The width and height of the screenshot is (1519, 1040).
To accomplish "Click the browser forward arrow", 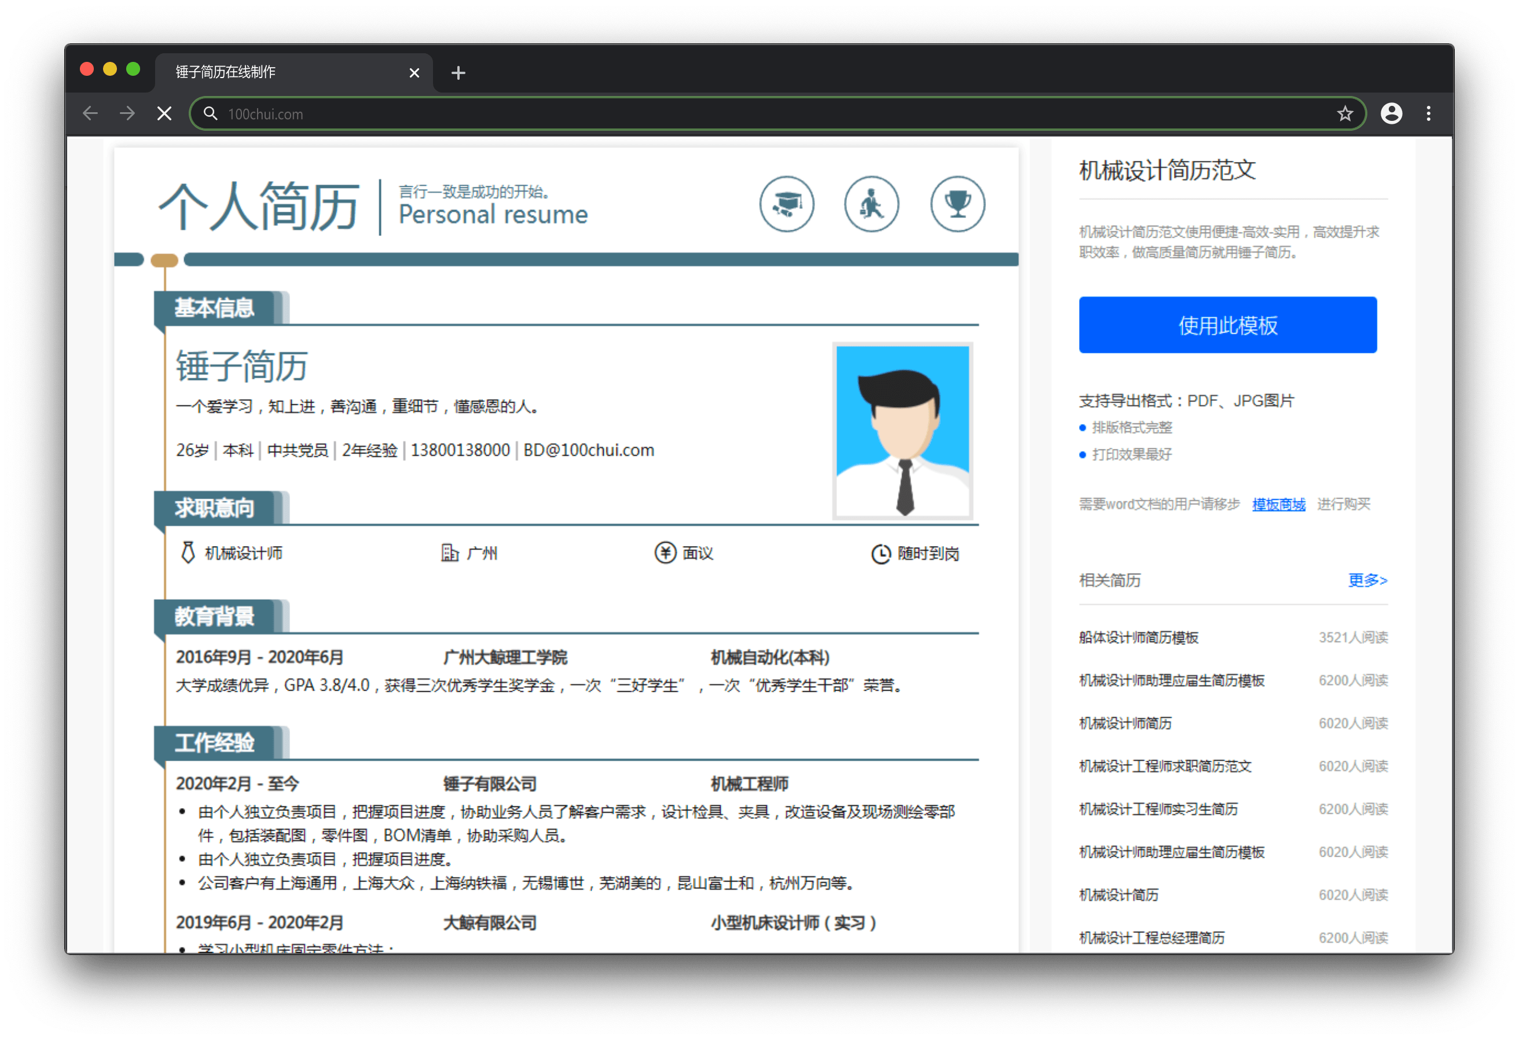I will [x=127, y=114].
